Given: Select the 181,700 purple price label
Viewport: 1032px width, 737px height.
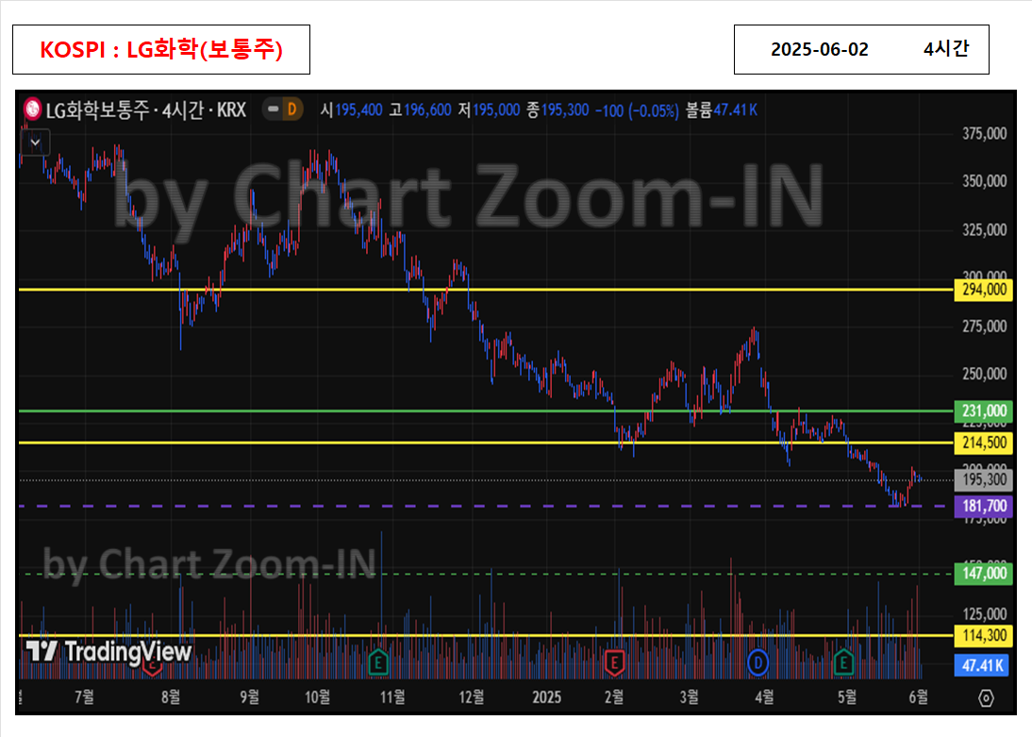Looking at the screenshot, I should (983, 506).
